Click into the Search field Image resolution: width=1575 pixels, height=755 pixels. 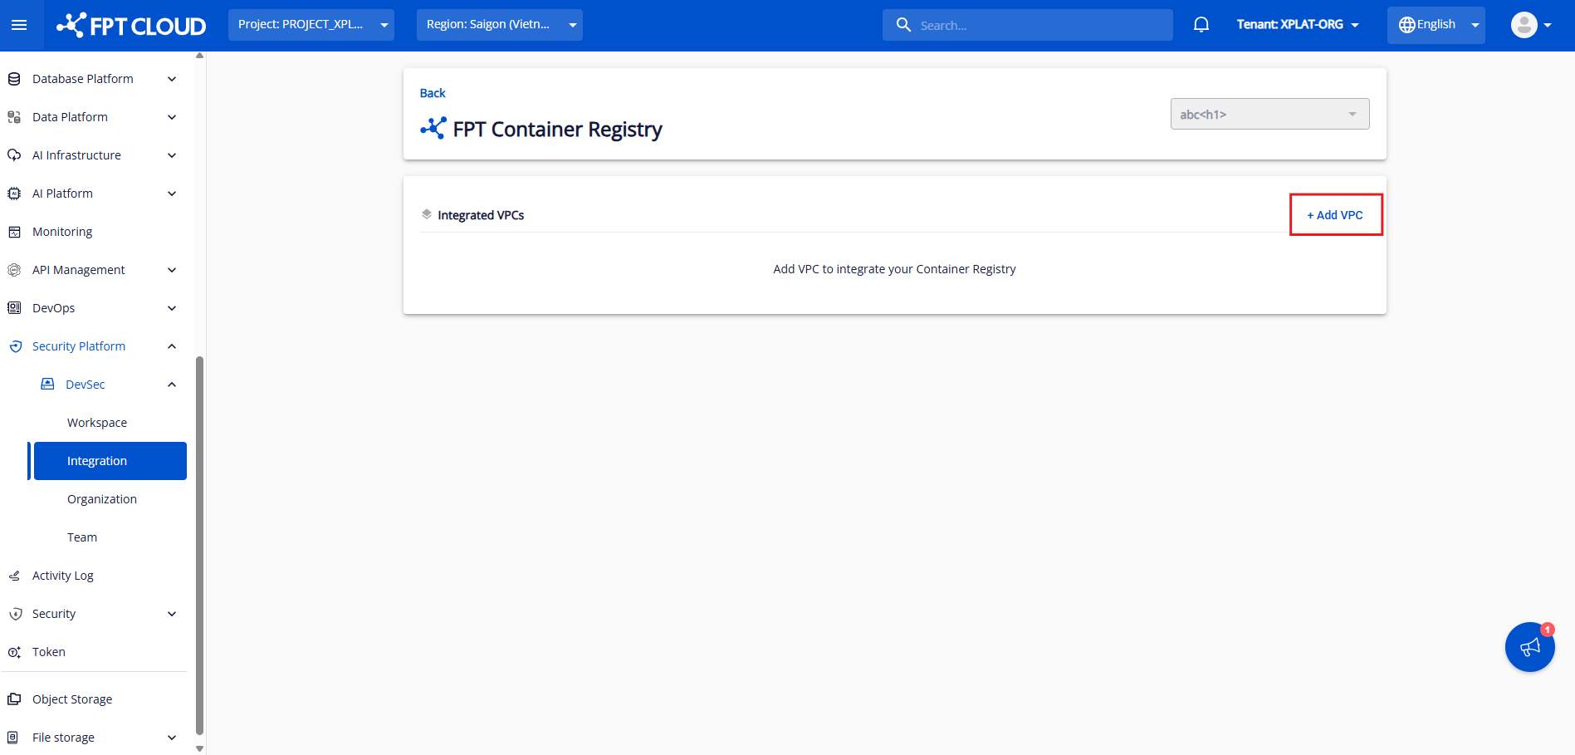coord(1038,26)
